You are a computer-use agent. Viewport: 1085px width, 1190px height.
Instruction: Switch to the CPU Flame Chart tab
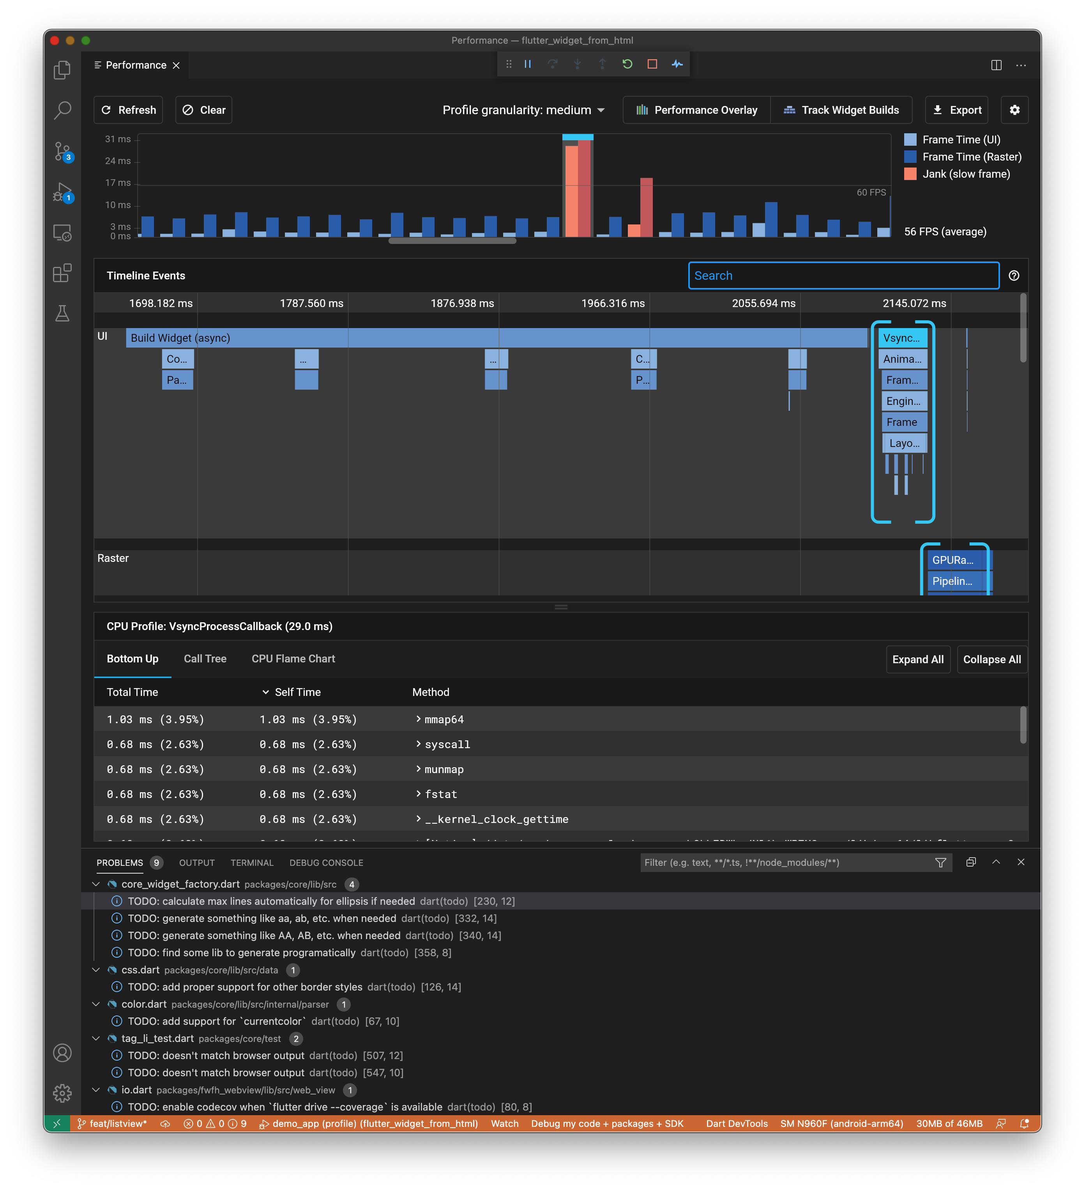coord(293,659)
